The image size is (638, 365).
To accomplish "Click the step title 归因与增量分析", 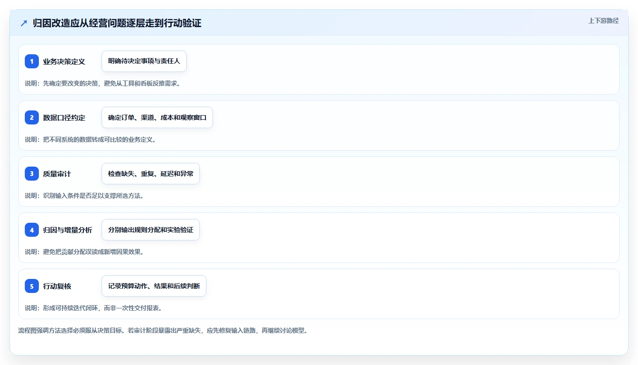I will (x=68, y=230).
